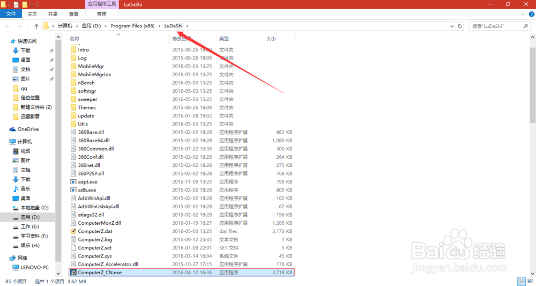This screenshot has height=286, width=536.
Task: Select the softmgr folder
Action: pyautogui.click(x=87, y=91)
